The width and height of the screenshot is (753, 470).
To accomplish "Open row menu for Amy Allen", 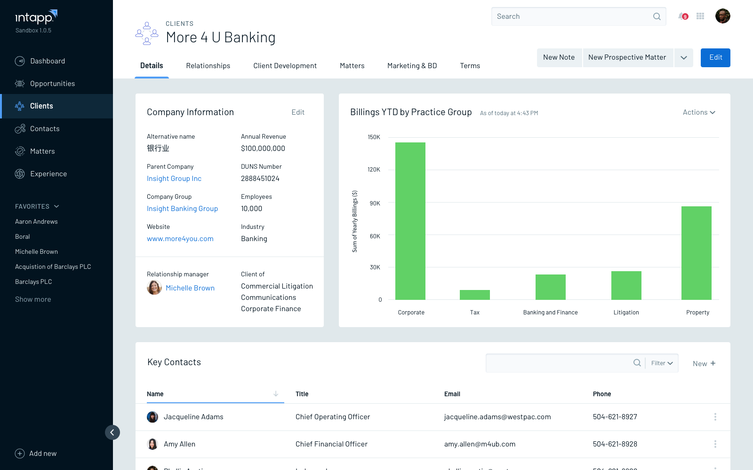I will click(x=715, y=444).
